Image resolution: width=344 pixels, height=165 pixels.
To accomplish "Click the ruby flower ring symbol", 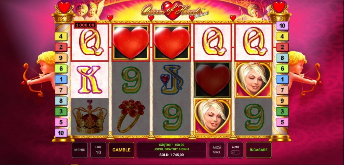I will pyautogui.click(x=131, y=116).
